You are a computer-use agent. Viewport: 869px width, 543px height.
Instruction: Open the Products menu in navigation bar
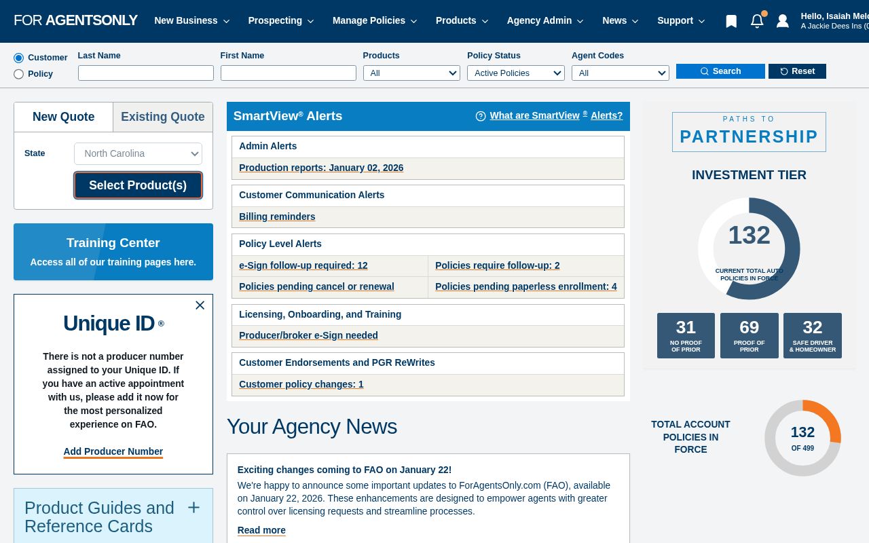(462, 21)
